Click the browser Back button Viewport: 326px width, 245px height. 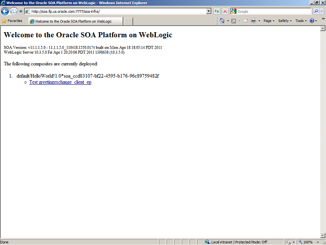click(5, 11)
